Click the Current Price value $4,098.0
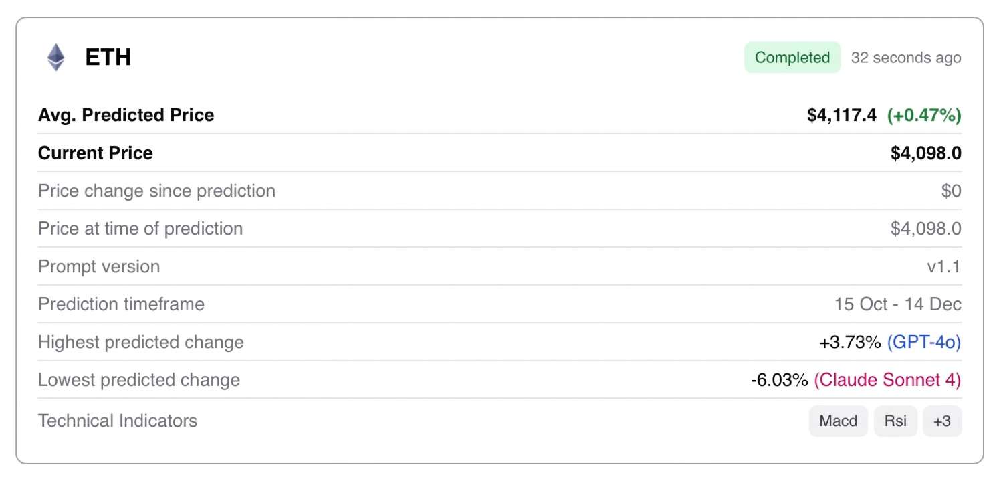1003x481 pixels. (x=925, y=153)
